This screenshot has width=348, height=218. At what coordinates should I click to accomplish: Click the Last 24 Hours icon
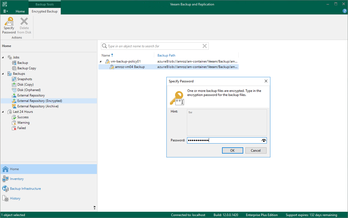(x=10, y=112)
